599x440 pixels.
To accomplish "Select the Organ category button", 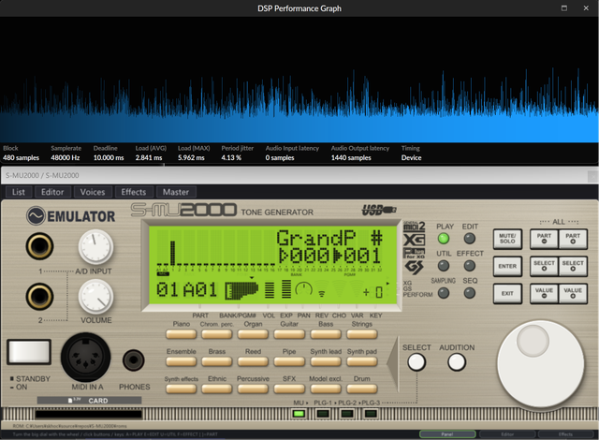I will click(x=253, y=334).
